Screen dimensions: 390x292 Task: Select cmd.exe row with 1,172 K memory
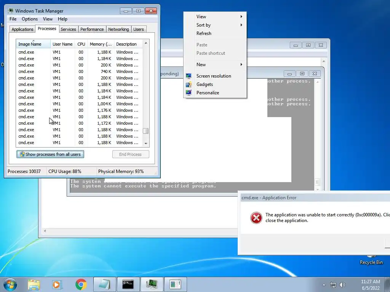[80, 123]
